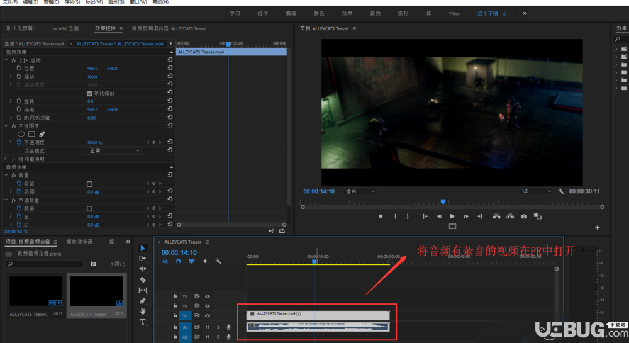Open 音频剪辑混合器 panel tab
Screen dimensions: 629x343
point(169,28)
